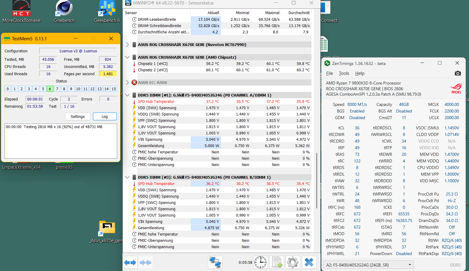Click Chipsatz 1 (xHCI) thermometer icon

[134, 64]
